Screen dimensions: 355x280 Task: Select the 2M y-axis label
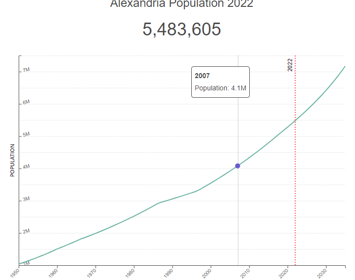pyautogui.click(x=26, y=231)
